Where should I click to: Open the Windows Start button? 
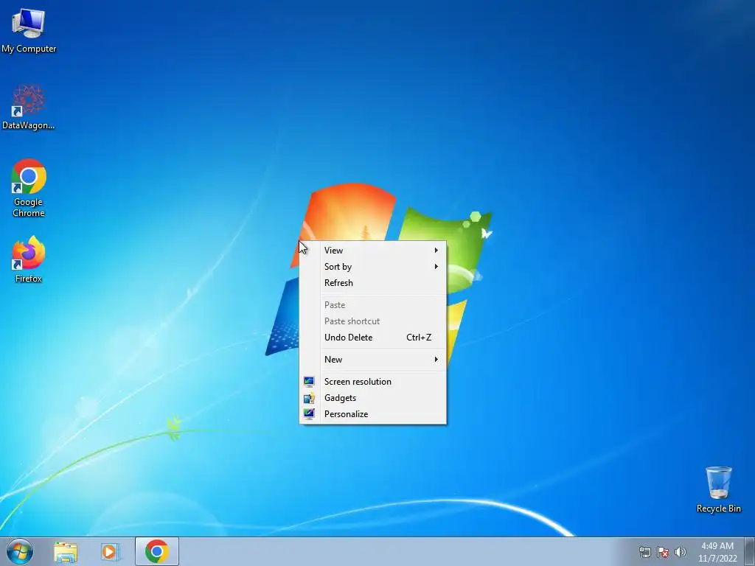20,551
